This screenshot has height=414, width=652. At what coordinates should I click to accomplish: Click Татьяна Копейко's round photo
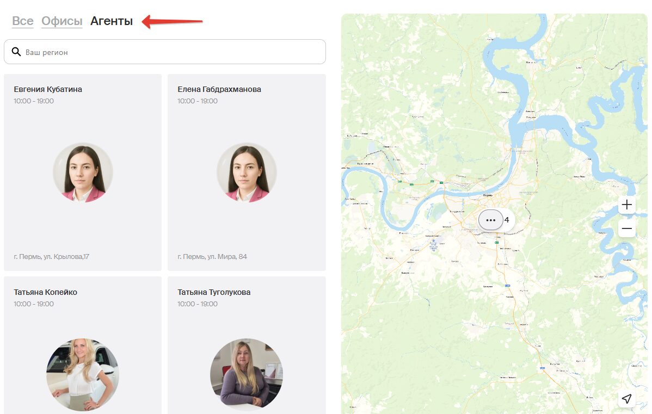click(x=83, y=374)
